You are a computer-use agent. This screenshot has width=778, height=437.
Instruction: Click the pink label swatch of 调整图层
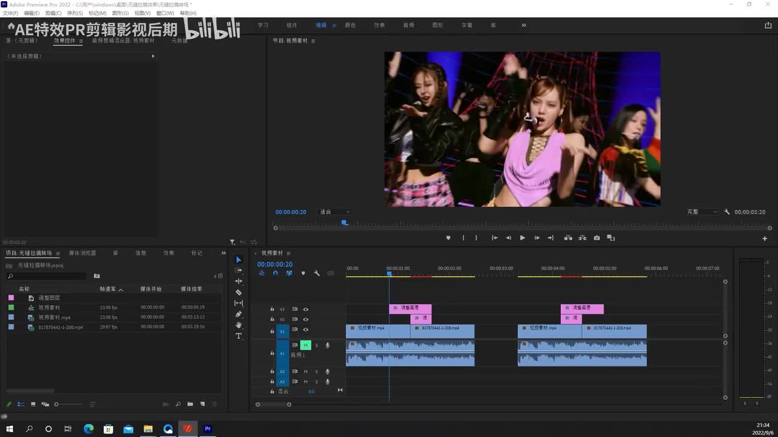(x=11, y=298)
